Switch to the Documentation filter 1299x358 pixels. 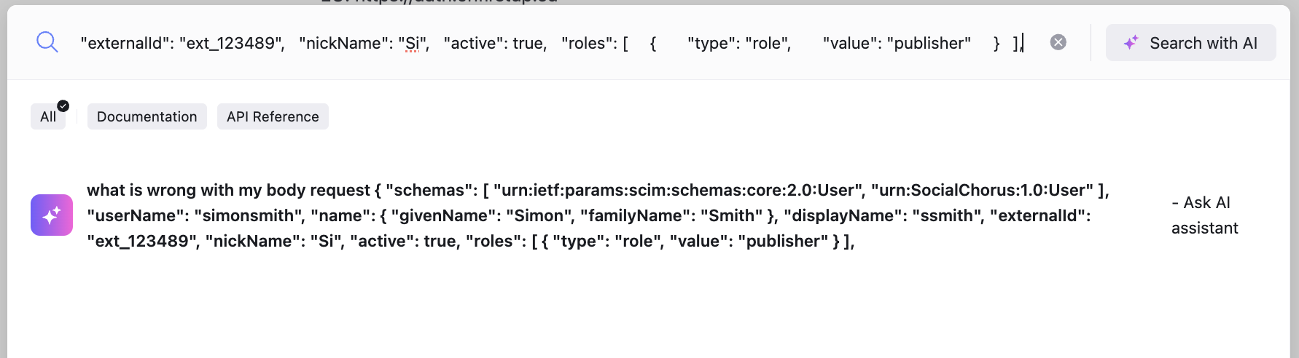(x=147, y=117)
